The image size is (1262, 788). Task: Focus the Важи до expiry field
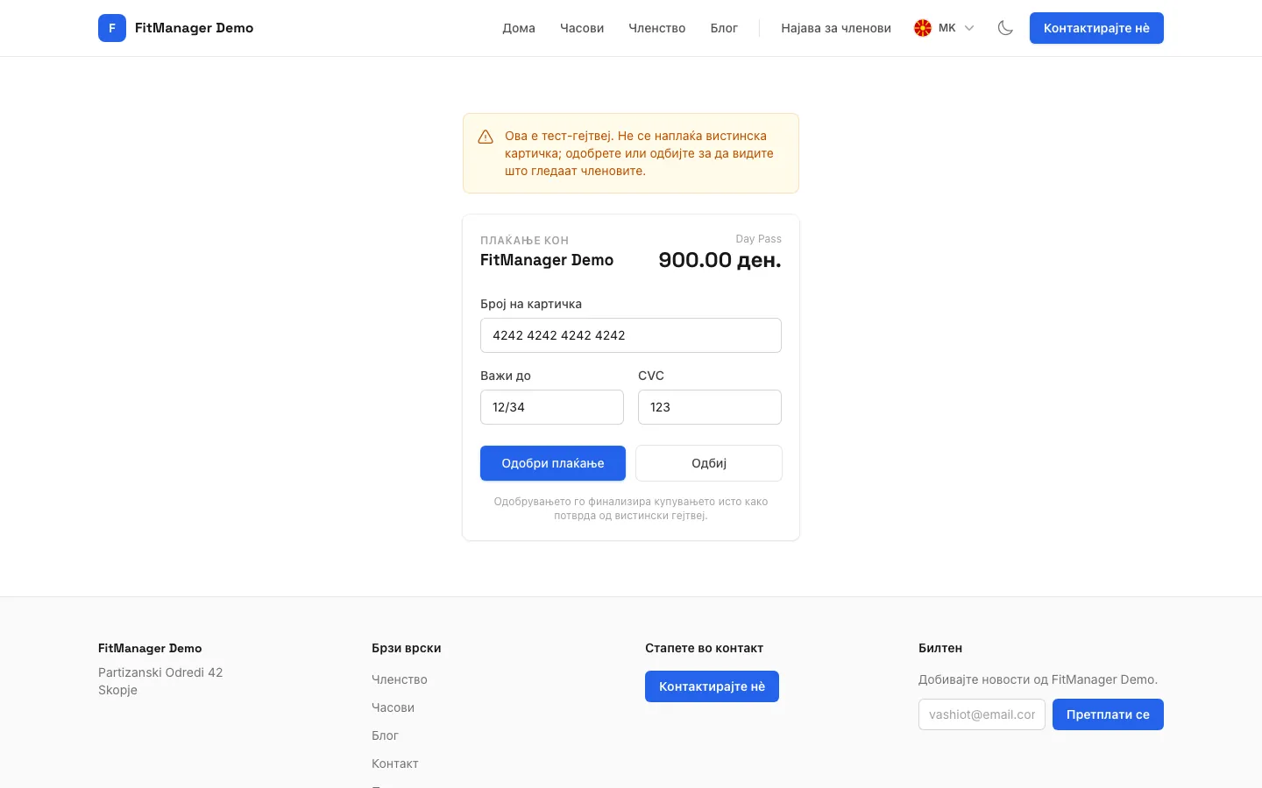coord(552,407)
